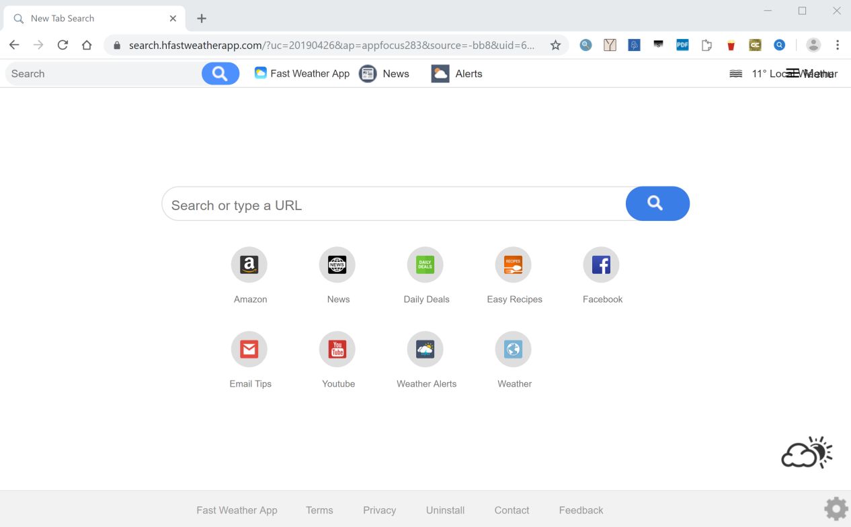Viewport: 851px width, 527px height.
Task: Click the Uninstall footer link
Action: click(445, 510)
